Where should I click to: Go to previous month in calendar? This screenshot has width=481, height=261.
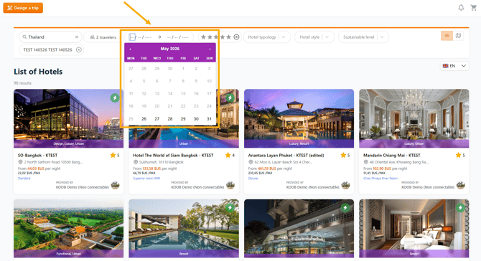(130, 49)
